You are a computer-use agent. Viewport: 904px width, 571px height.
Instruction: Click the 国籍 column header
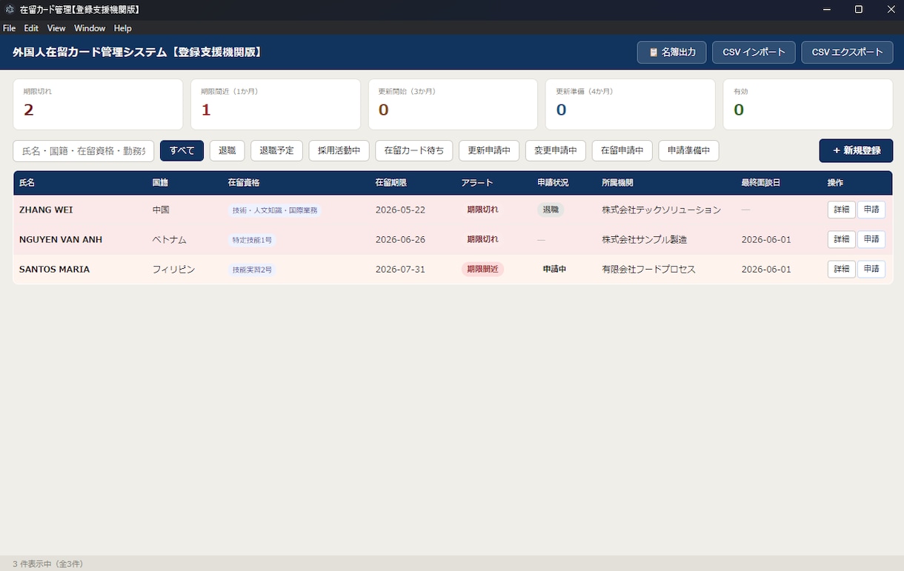point(160,183)
